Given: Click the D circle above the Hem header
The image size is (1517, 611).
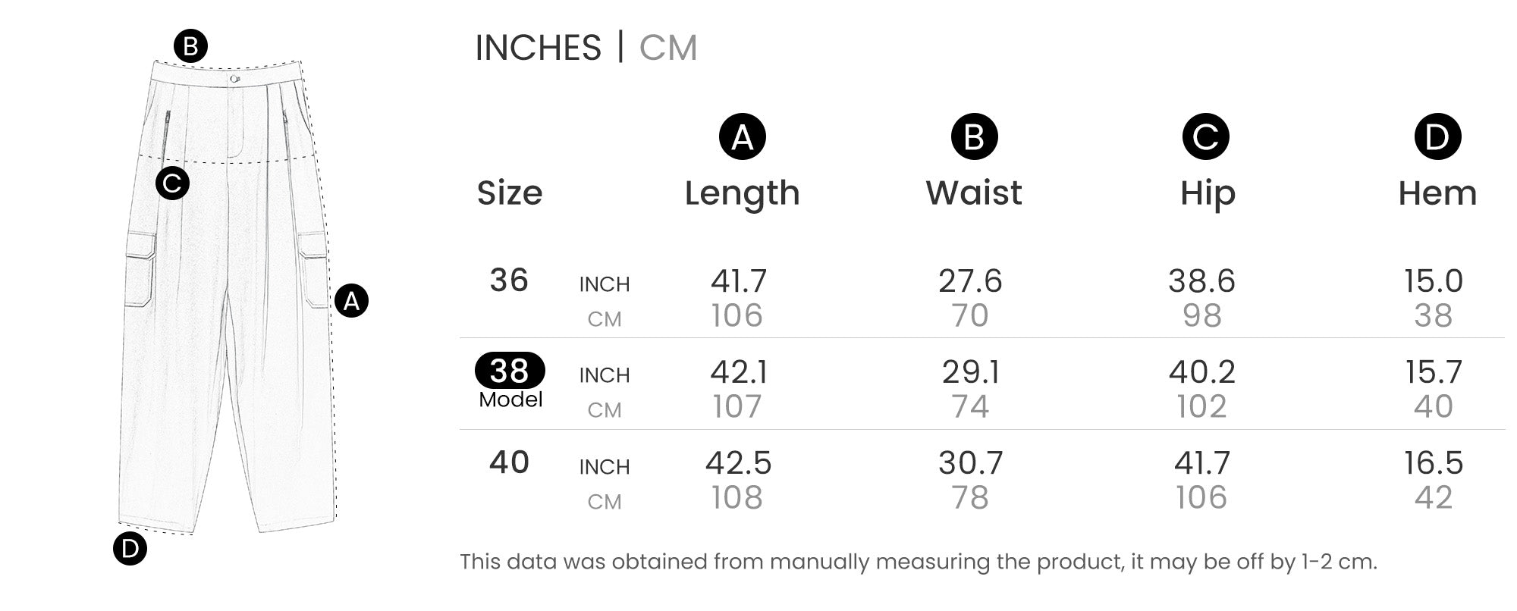Looking at the screenshot, I should (1437, 137).
